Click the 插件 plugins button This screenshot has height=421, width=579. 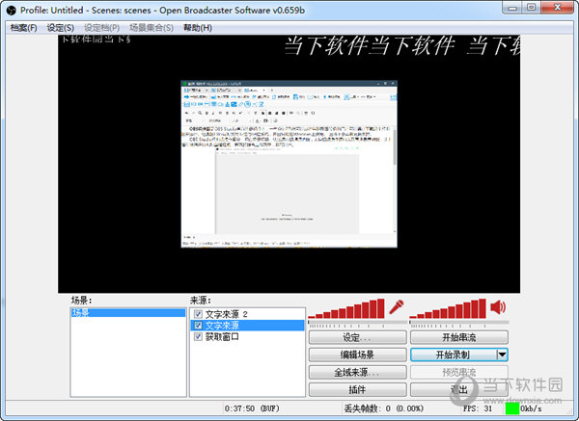[357, 389]
